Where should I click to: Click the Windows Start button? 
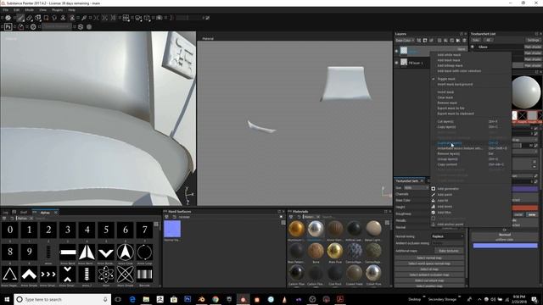pyautogui.click(x=7, y=299)
